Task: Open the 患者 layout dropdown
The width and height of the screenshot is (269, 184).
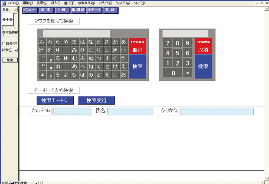Action: pyautogui.click(x=9, y=10)
